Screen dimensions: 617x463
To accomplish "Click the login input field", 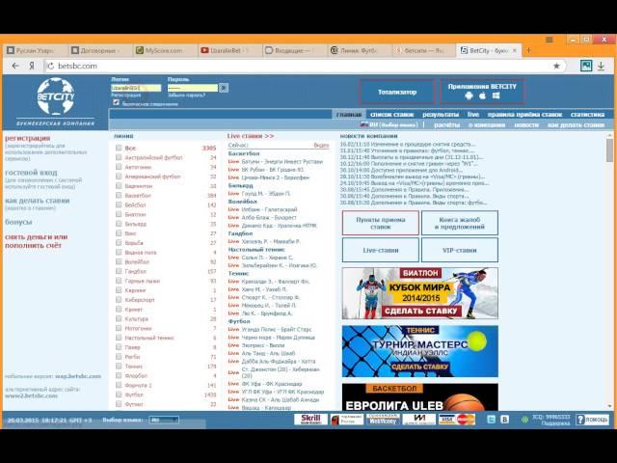I will [136, 88].
